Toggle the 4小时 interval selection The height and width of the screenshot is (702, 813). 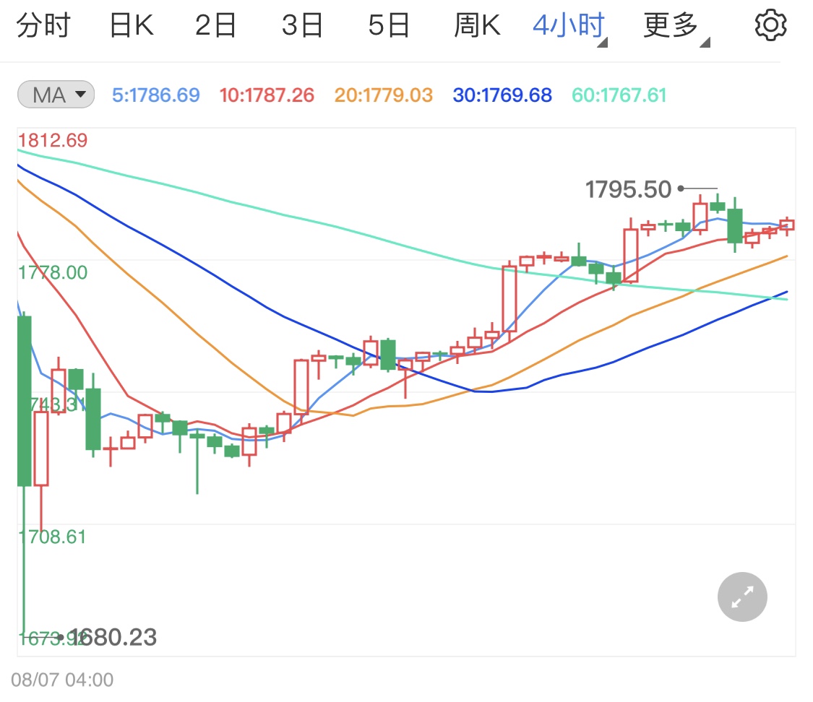pyautogui.click(x=567, y=24)
